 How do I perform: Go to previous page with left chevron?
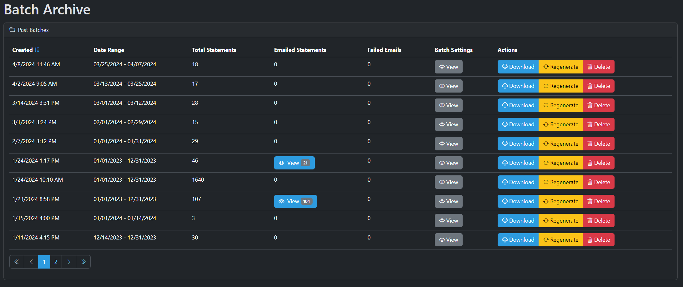point(31,262)
